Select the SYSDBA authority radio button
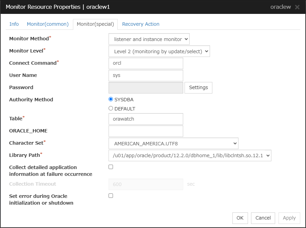This screenshot has height=228, width=306. point(111,100)
